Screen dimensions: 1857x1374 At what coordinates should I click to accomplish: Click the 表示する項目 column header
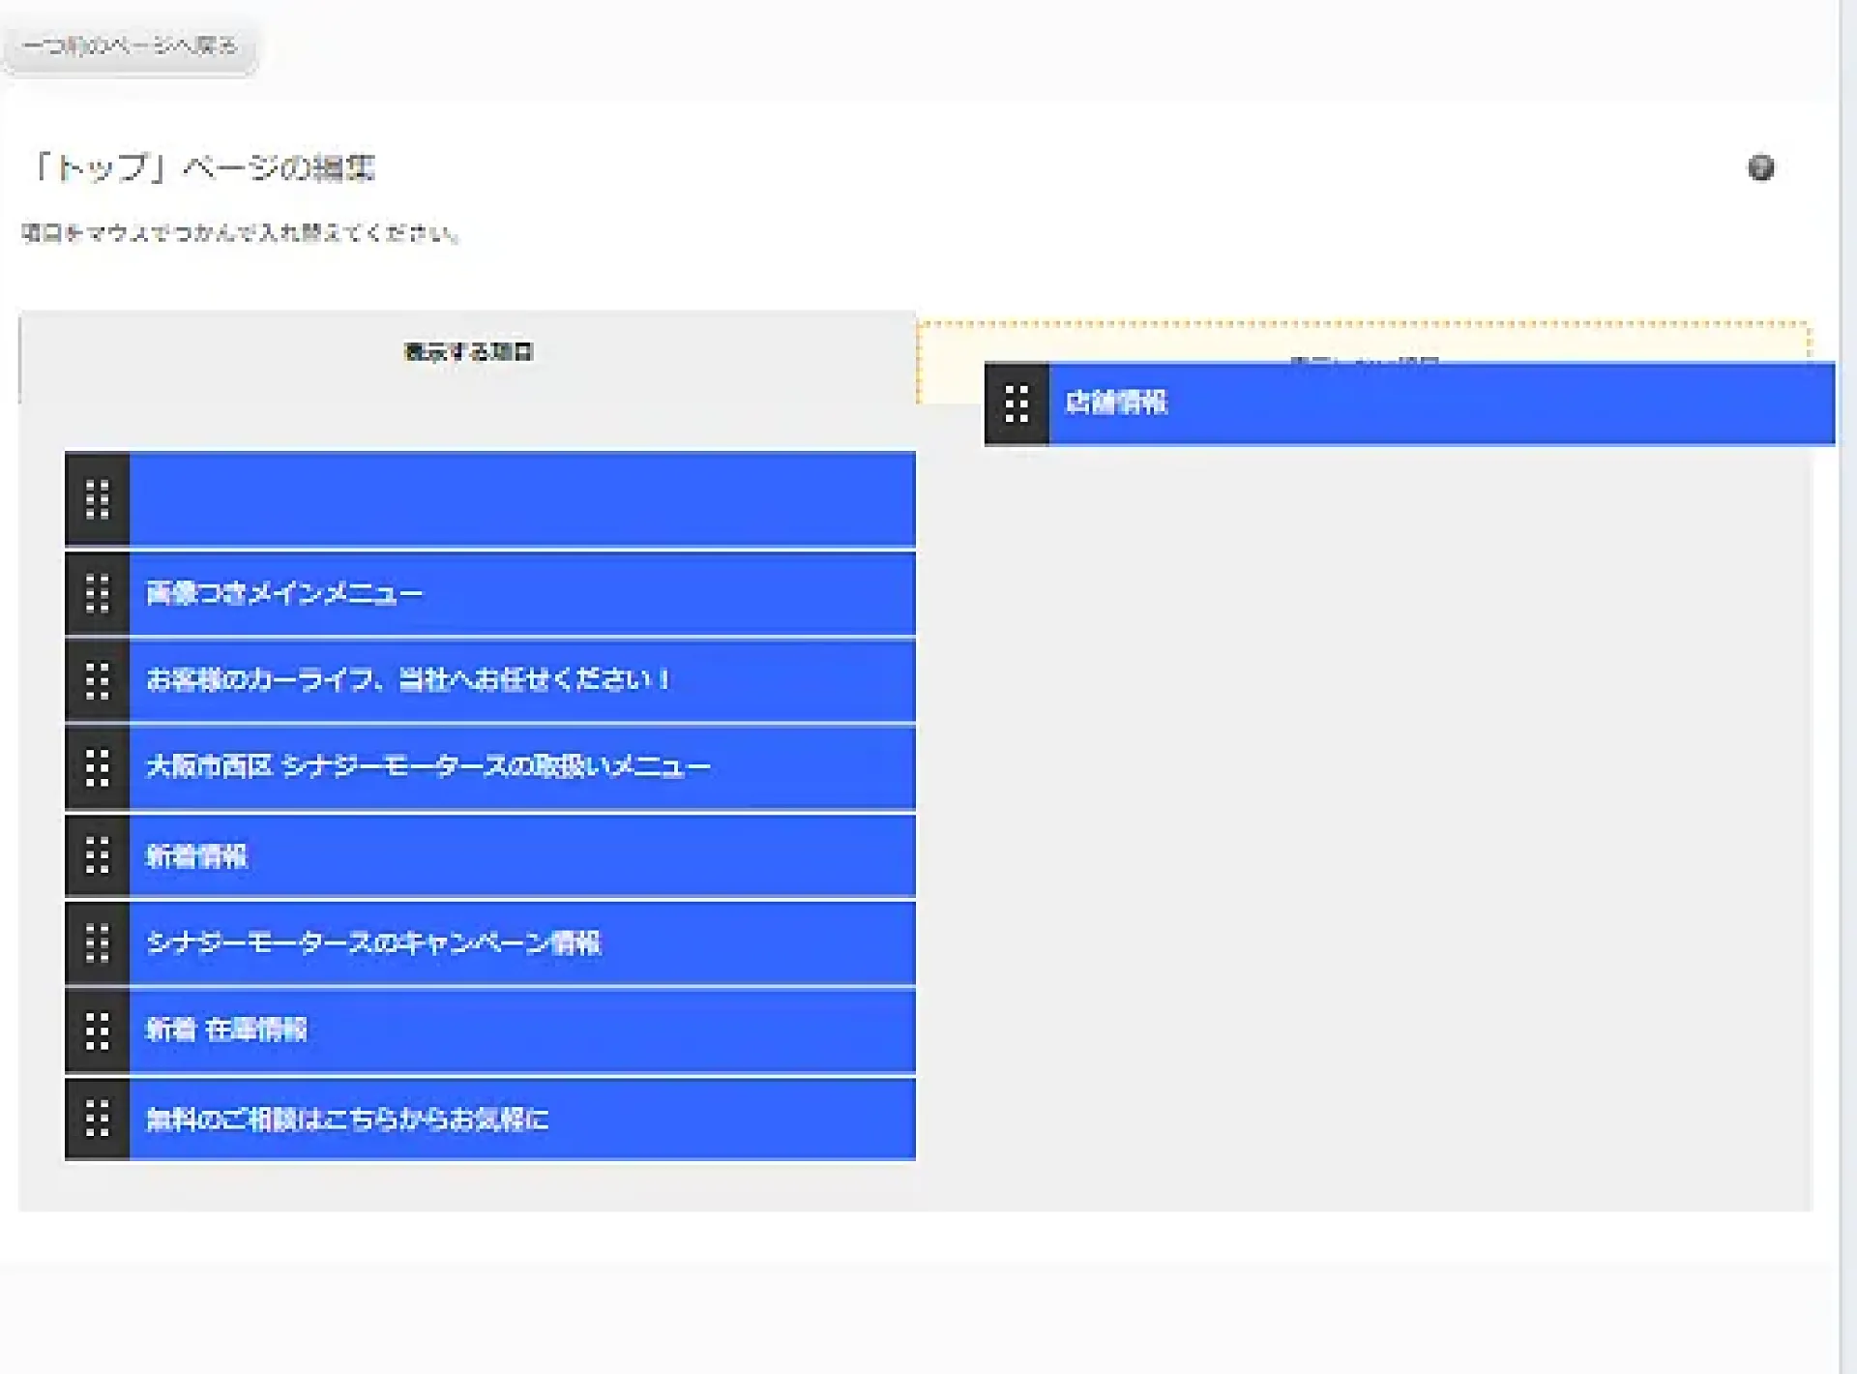(468, 352)
